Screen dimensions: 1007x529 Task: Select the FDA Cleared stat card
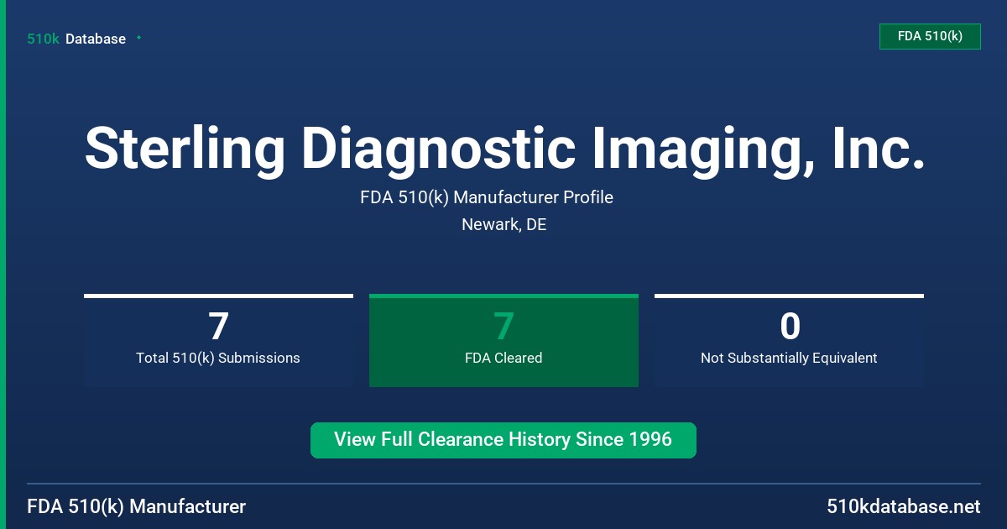tap(503, 340)
